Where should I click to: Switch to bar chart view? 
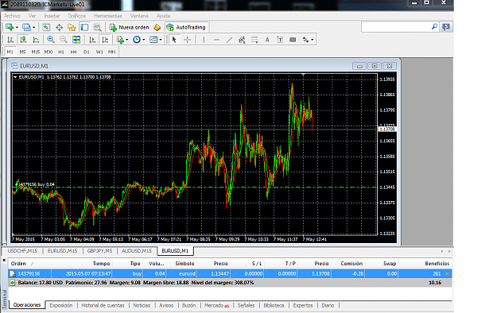(x=10, y=40)
